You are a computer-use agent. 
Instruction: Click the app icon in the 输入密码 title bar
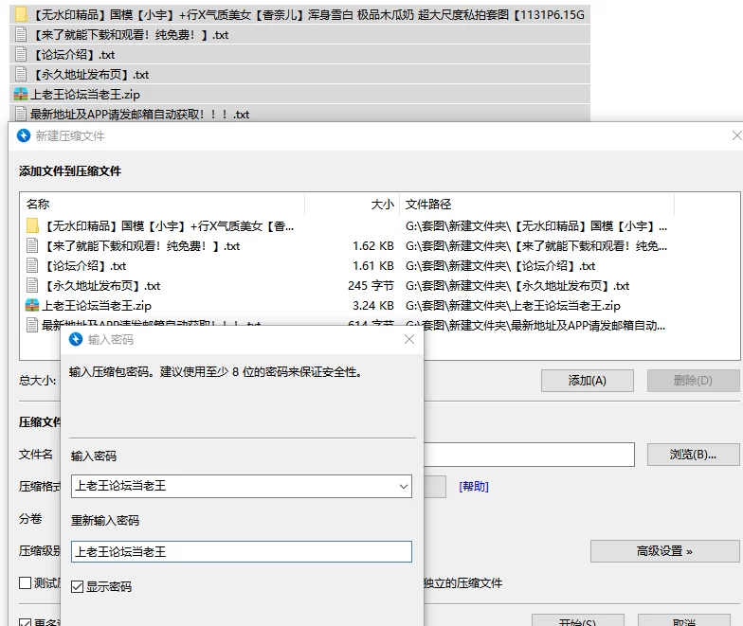point(76,339)
